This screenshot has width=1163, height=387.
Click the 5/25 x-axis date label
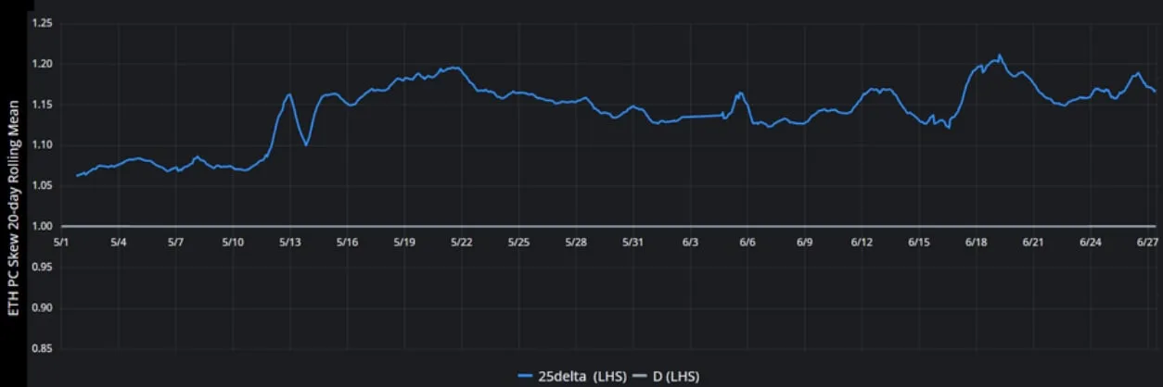(519, 242)
